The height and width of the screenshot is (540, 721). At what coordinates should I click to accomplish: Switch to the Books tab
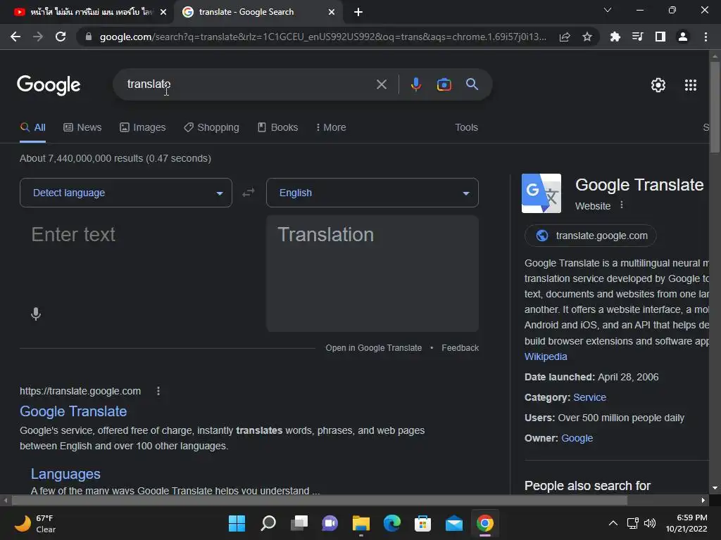click(277, 128)
